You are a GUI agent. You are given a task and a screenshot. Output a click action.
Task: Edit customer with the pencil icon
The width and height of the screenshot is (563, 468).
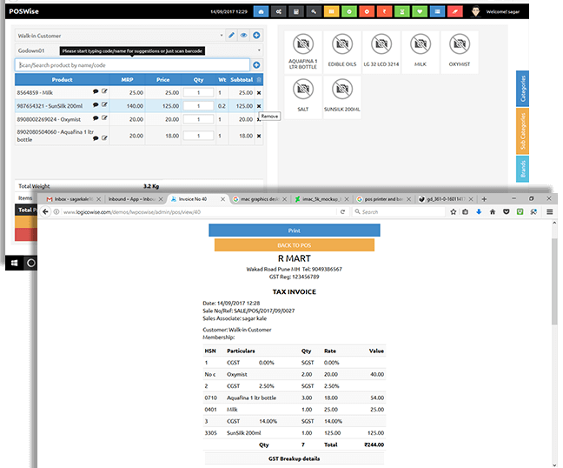(x=232, y=35)
